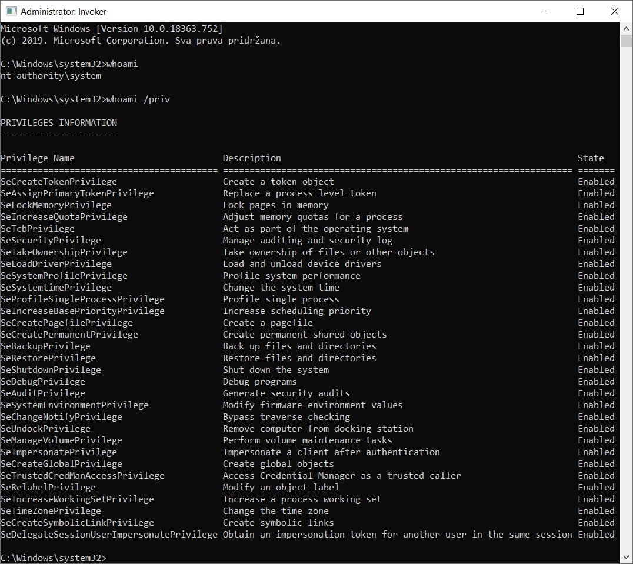Click the final C:\Windows\system32> prompt
The width and height of the screenshot is (633, 564).
click(x=54, y=558)
